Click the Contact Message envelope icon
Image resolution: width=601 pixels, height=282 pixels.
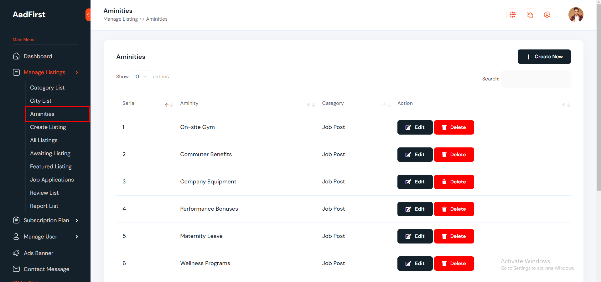pyautogui.click(x=16, y=269)
